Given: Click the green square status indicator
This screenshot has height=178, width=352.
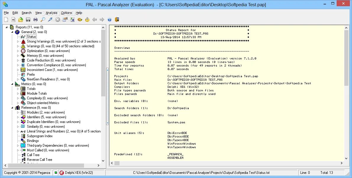Looking at the screenshot, I should pyautogui.click(x=56, y=173).
